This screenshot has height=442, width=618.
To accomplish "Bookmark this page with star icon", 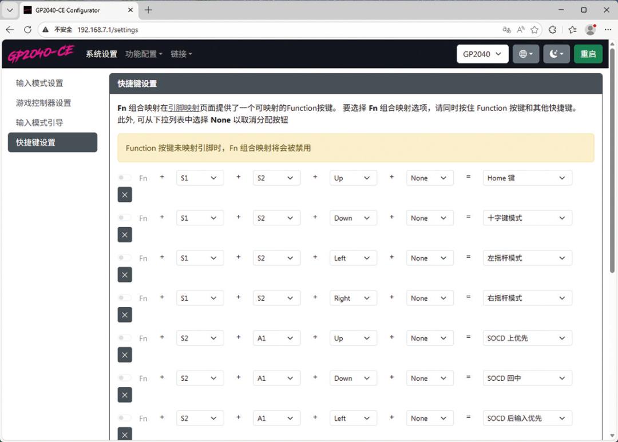I will (x=534, y=30).
